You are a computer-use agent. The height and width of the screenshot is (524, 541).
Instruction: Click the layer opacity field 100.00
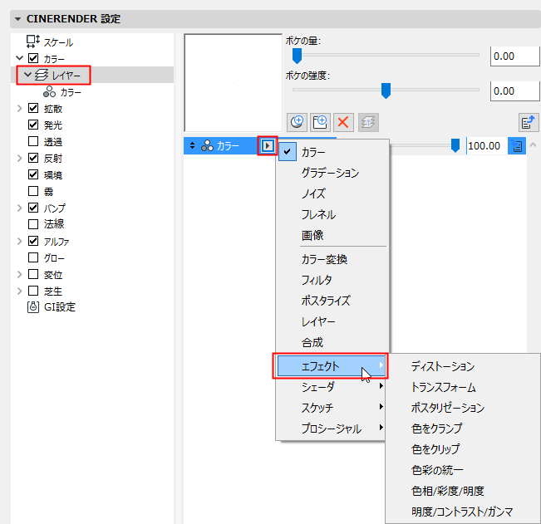(x=486, y=146)
